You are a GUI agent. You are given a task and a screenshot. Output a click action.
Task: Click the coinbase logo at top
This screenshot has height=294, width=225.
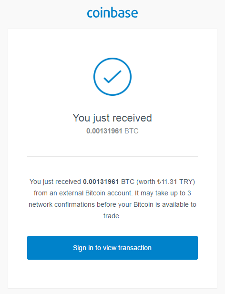tap(112, 12)
